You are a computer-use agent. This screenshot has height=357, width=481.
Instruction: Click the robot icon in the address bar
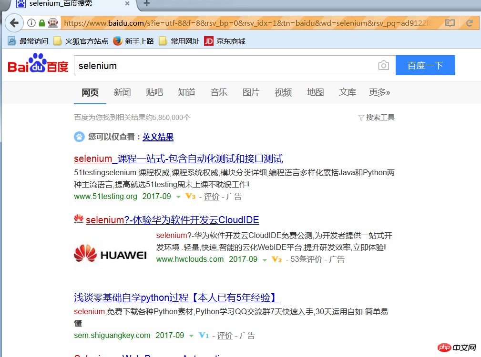[53, 23]
